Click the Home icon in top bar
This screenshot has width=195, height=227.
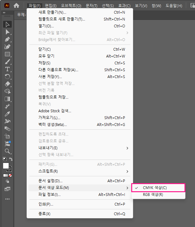pyautogui.click(x=16, y=6)
